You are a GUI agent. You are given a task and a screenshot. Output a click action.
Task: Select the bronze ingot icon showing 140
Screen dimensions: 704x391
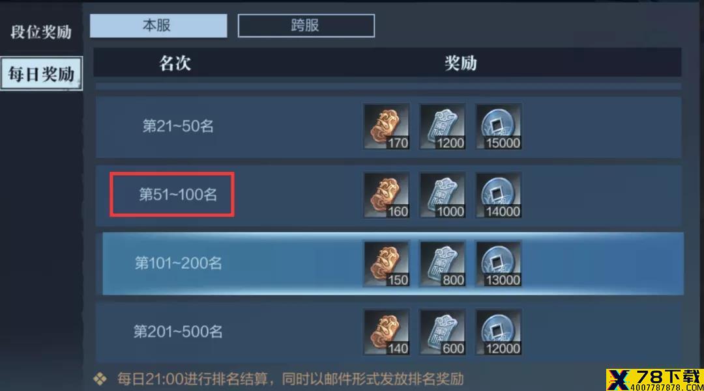tap(387, 332)
